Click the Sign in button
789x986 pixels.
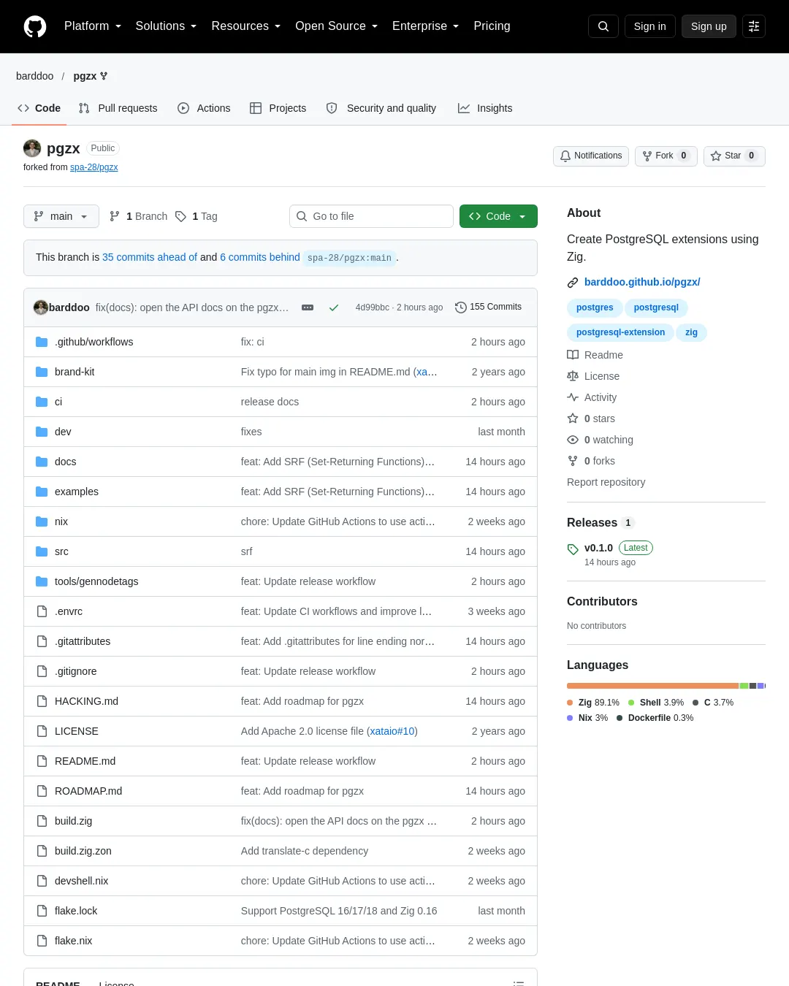click(650, 26)
